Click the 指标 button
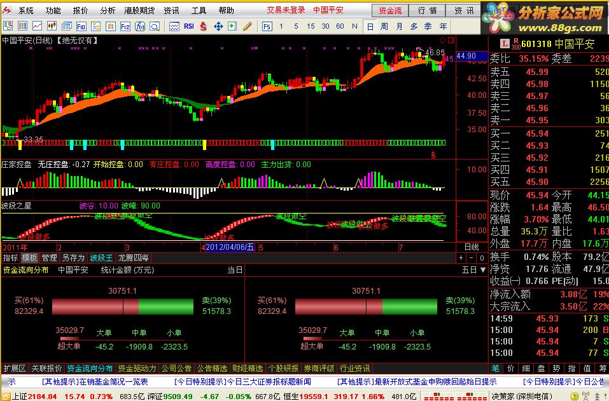Screen dimensions: 609x401 (x=10, y=258)
